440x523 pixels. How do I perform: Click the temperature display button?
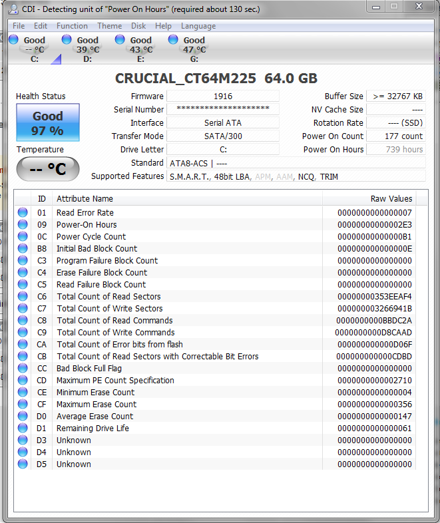click(x=47, y=169)
